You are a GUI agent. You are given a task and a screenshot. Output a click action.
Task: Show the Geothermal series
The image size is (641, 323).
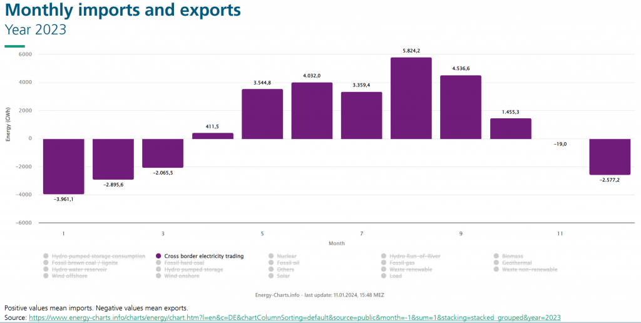click(x=513, y=263)
